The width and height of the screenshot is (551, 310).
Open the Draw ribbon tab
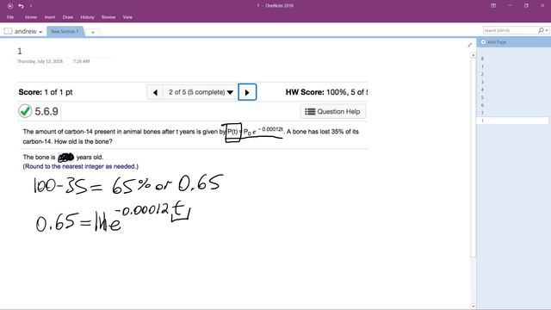68,17
